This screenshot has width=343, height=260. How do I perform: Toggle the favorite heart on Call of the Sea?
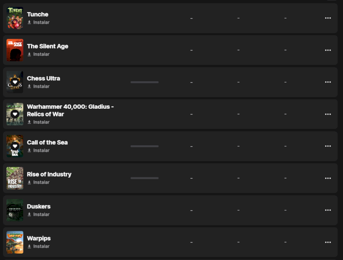pyautogui.click(x=15, y=146)
